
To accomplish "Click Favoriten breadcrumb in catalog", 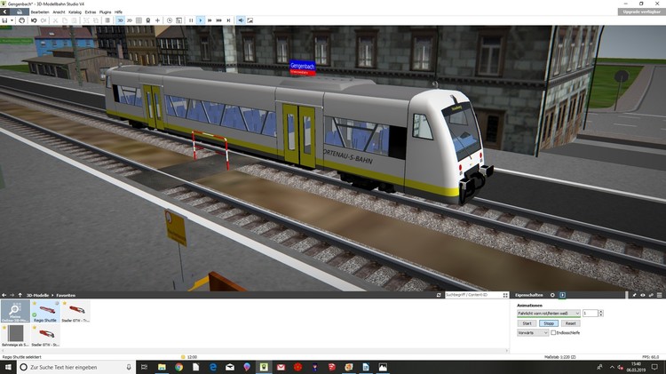I will pyautogui.click(x=66, y=295).
